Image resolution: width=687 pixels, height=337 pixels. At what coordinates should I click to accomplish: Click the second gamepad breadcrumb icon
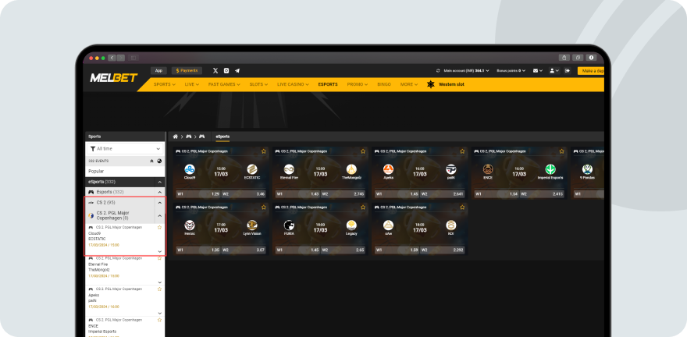pyautogui.click(x=201, y=137)
